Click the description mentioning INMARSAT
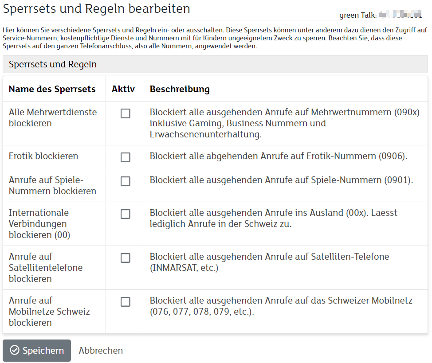Screen dimensions: 432x363 coord(269,262)
